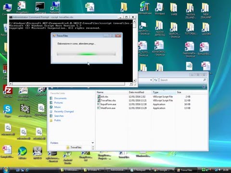Select InputForm.exe in the file list
The height and width of the screenshot is (173, 231).
[x=107, y=104]
